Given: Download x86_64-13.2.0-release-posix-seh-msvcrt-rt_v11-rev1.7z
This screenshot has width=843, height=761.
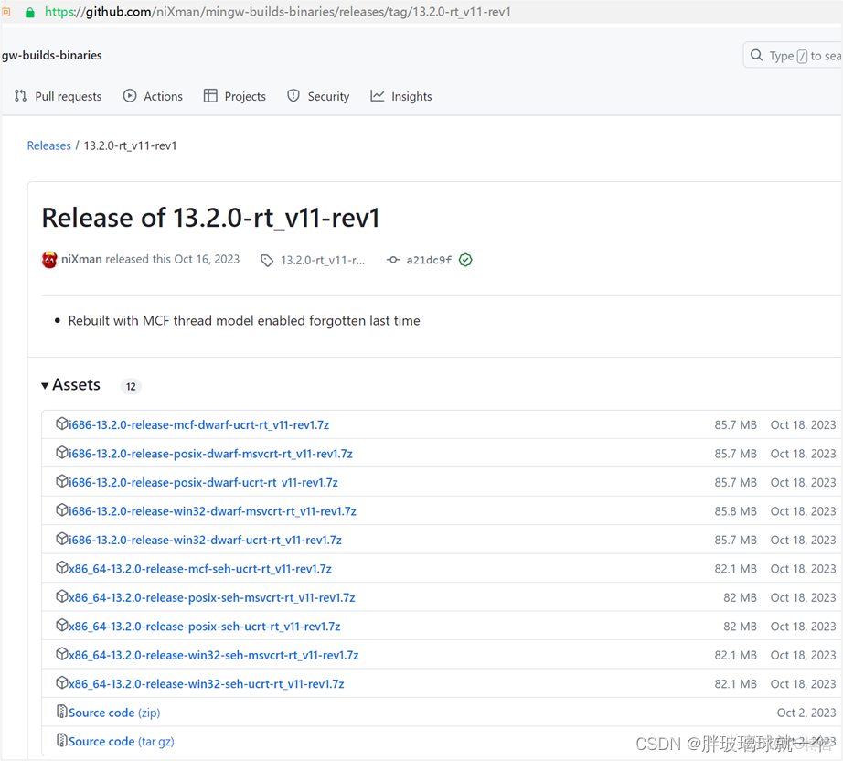Looking at the screenshot, I should [x=212, y=597].
